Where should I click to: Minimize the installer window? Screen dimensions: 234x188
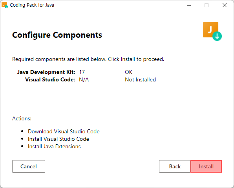(x=189, y=5)
